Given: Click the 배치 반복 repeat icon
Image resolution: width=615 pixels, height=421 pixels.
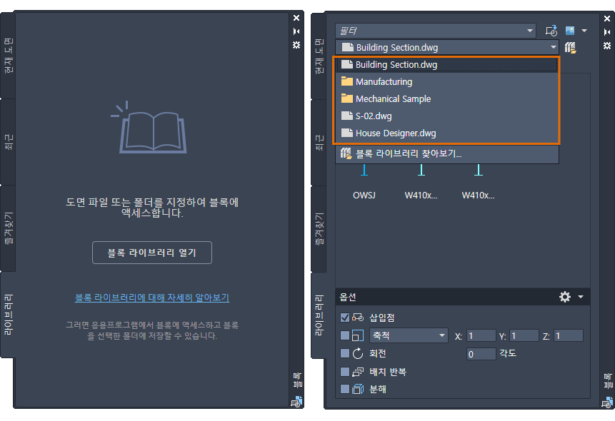Looking at the screenshot, I should [358, 372].
